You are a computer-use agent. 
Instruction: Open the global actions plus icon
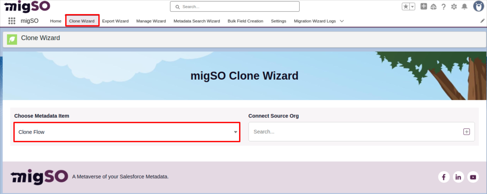coord(424,6)
